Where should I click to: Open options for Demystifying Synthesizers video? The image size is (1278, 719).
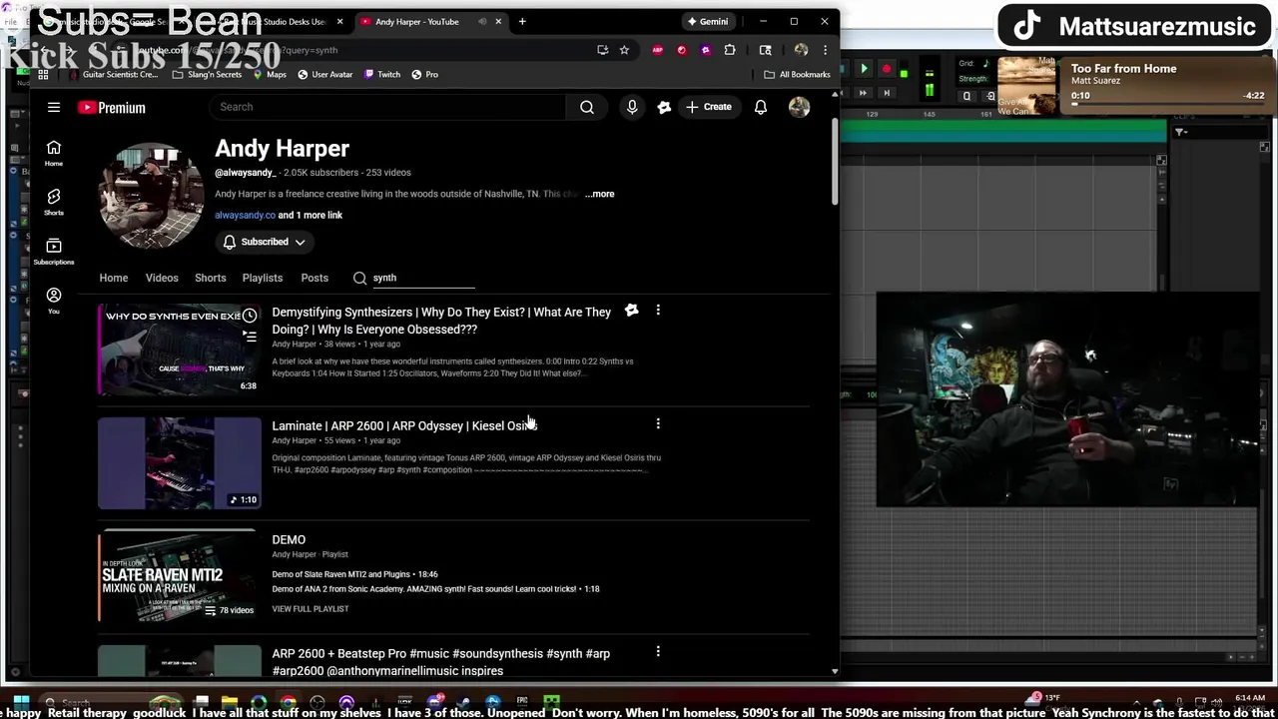tap(658, 311)
